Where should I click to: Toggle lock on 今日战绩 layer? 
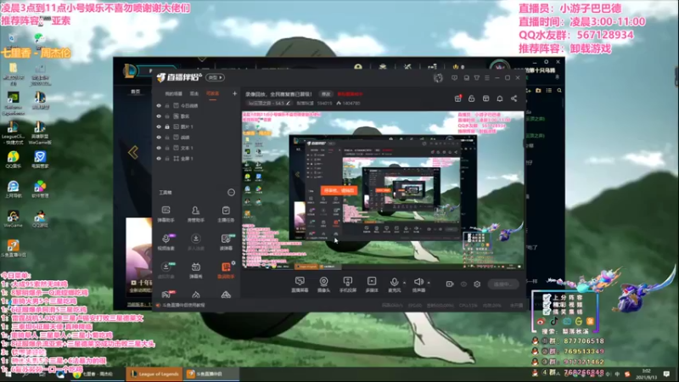click(x=167, y=105)
